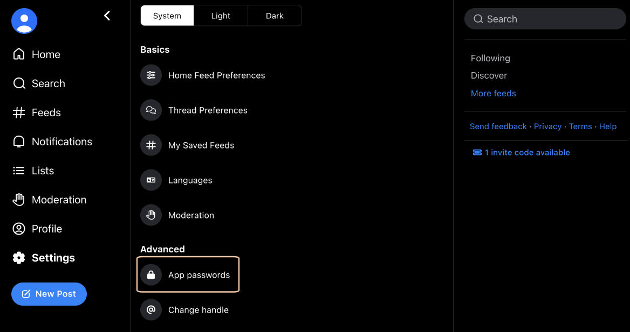Click the Send feedback link
Screen dimensions: 630x332
coord(498,126)
